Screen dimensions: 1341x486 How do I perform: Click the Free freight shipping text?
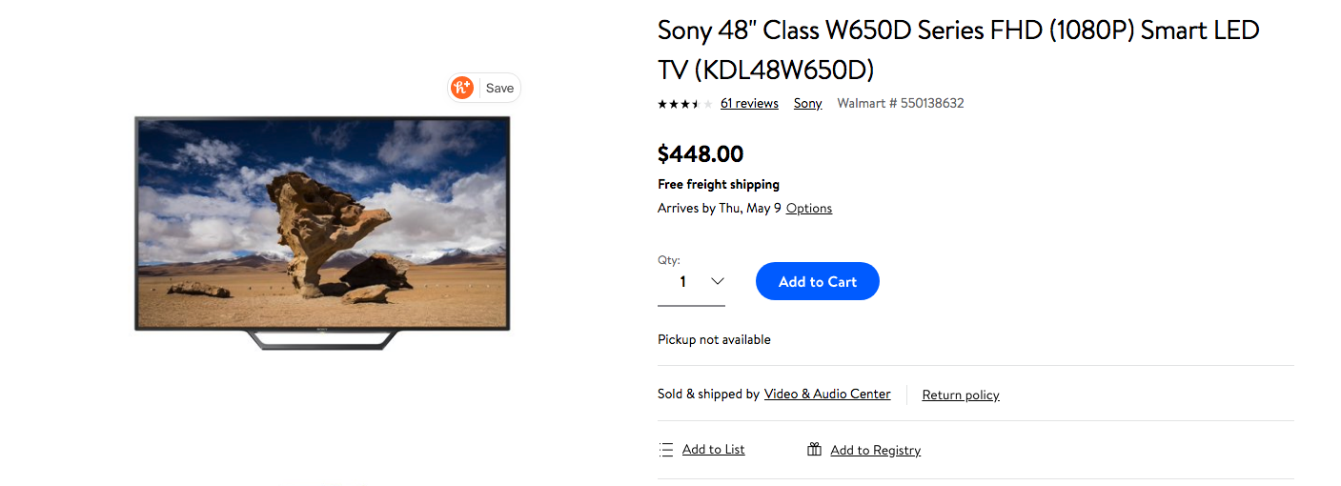(x=719, y=184)
